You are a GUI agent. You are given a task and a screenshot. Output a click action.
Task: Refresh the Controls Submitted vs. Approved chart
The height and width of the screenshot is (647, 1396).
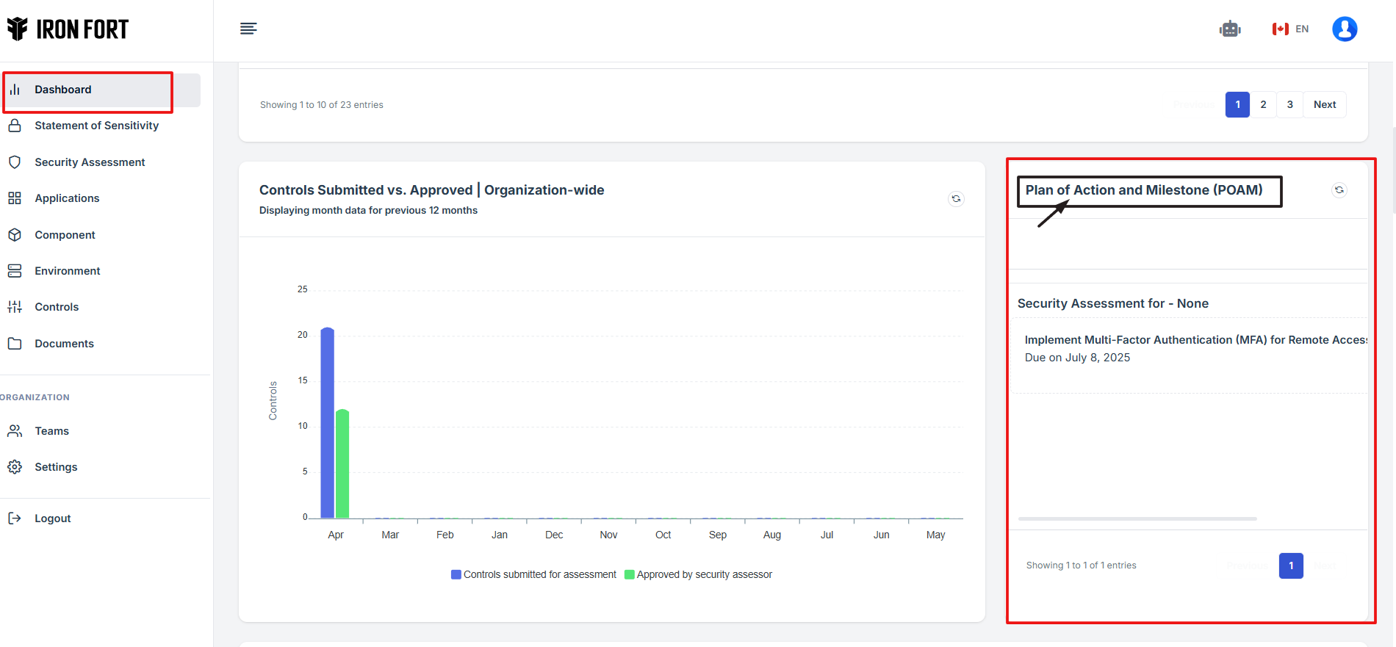(956, 199)
